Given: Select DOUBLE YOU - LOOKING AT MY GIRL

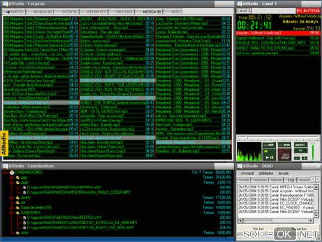Looking at the screenshot, I should coord(278,43).
